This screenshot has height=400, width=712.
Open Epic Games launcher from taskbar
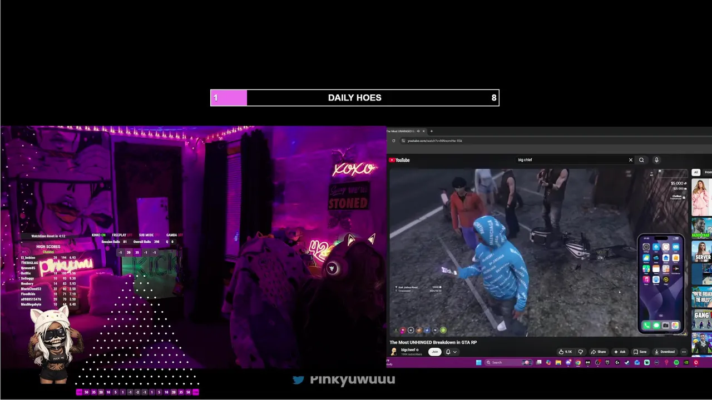click(607, 362)
